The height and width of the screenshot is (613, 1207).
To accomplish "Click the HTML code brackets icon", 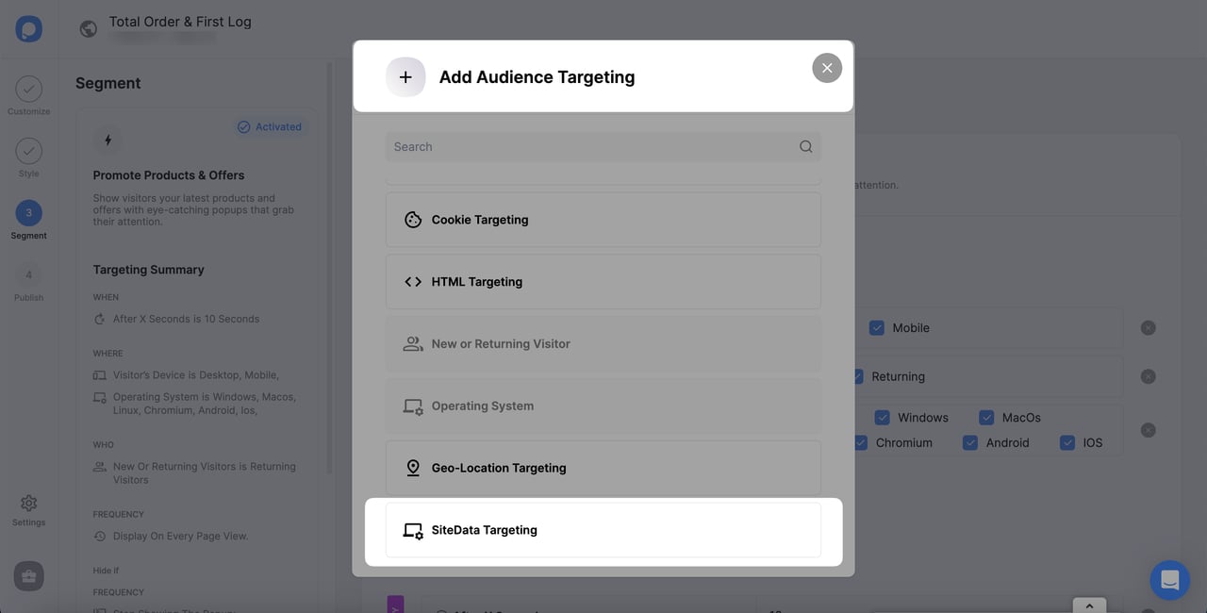I will coord(413,282).
